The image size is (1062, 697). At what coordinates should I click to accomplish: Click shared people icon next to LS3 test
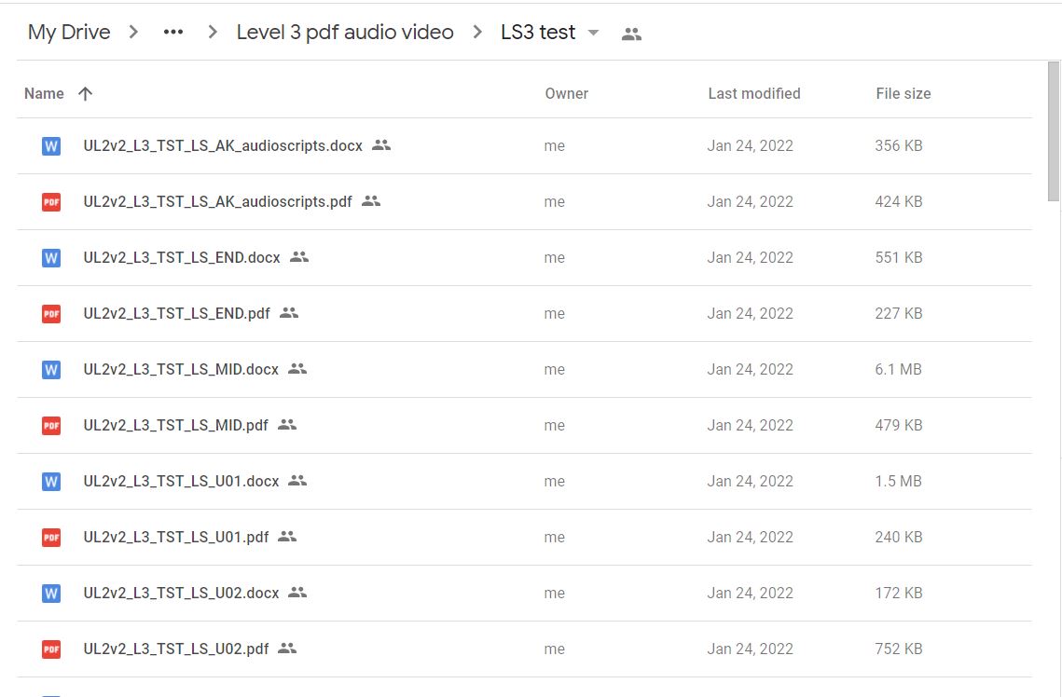631,34
